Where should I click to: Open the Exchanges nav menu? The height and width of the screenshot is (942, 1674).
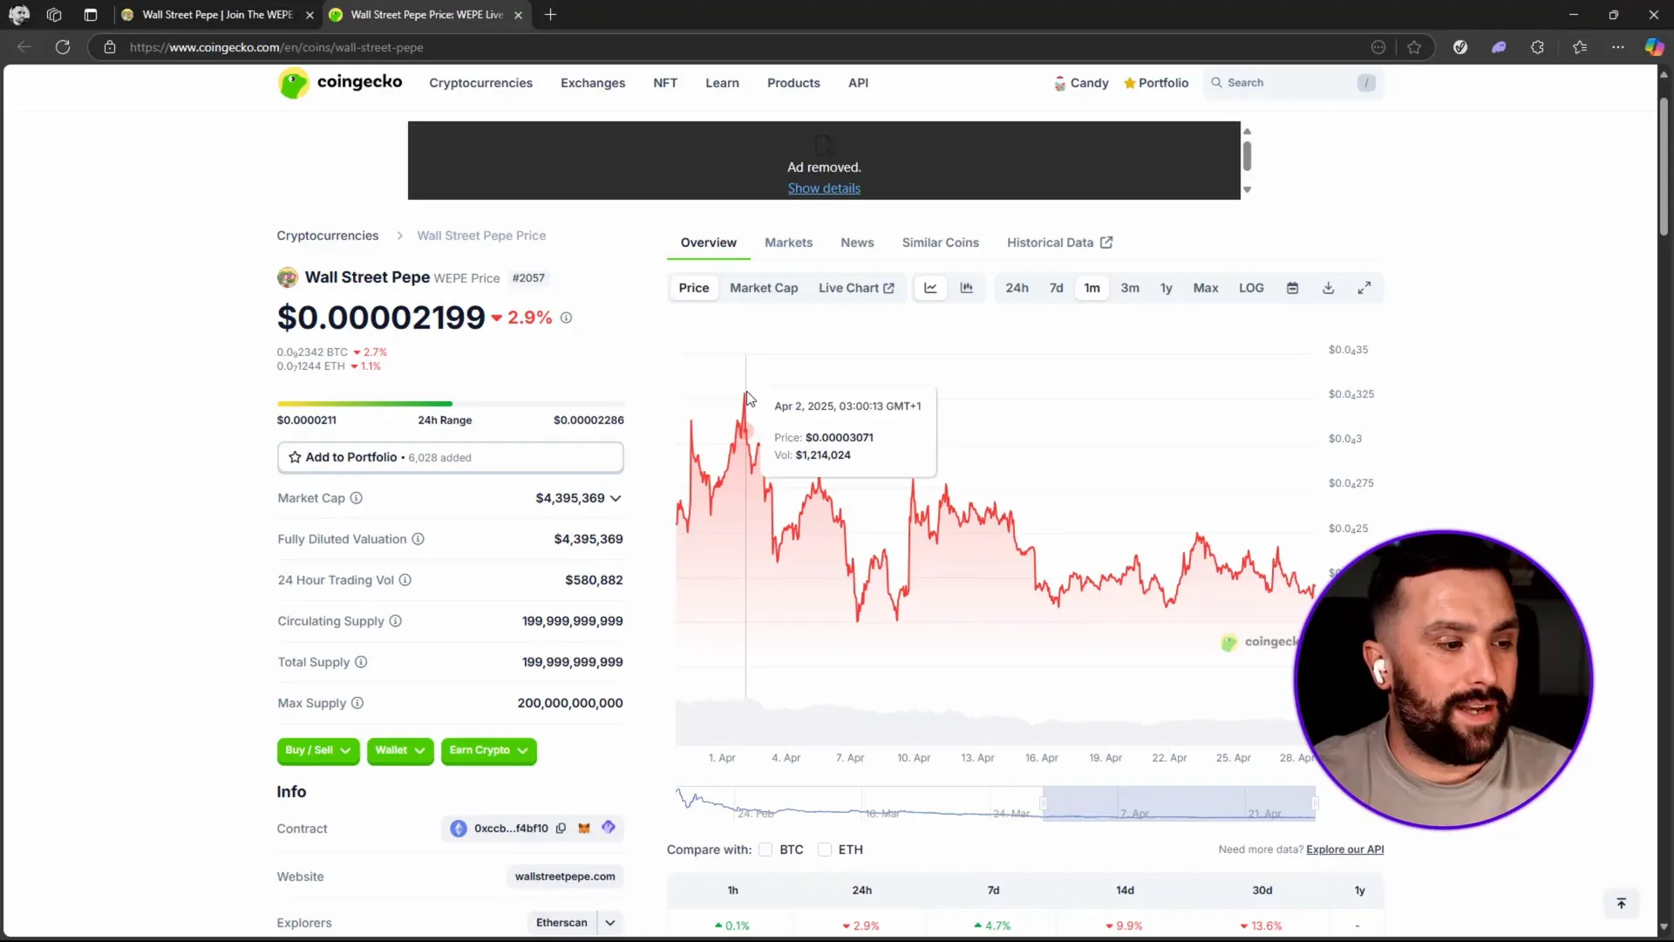(x=593, y=83)
